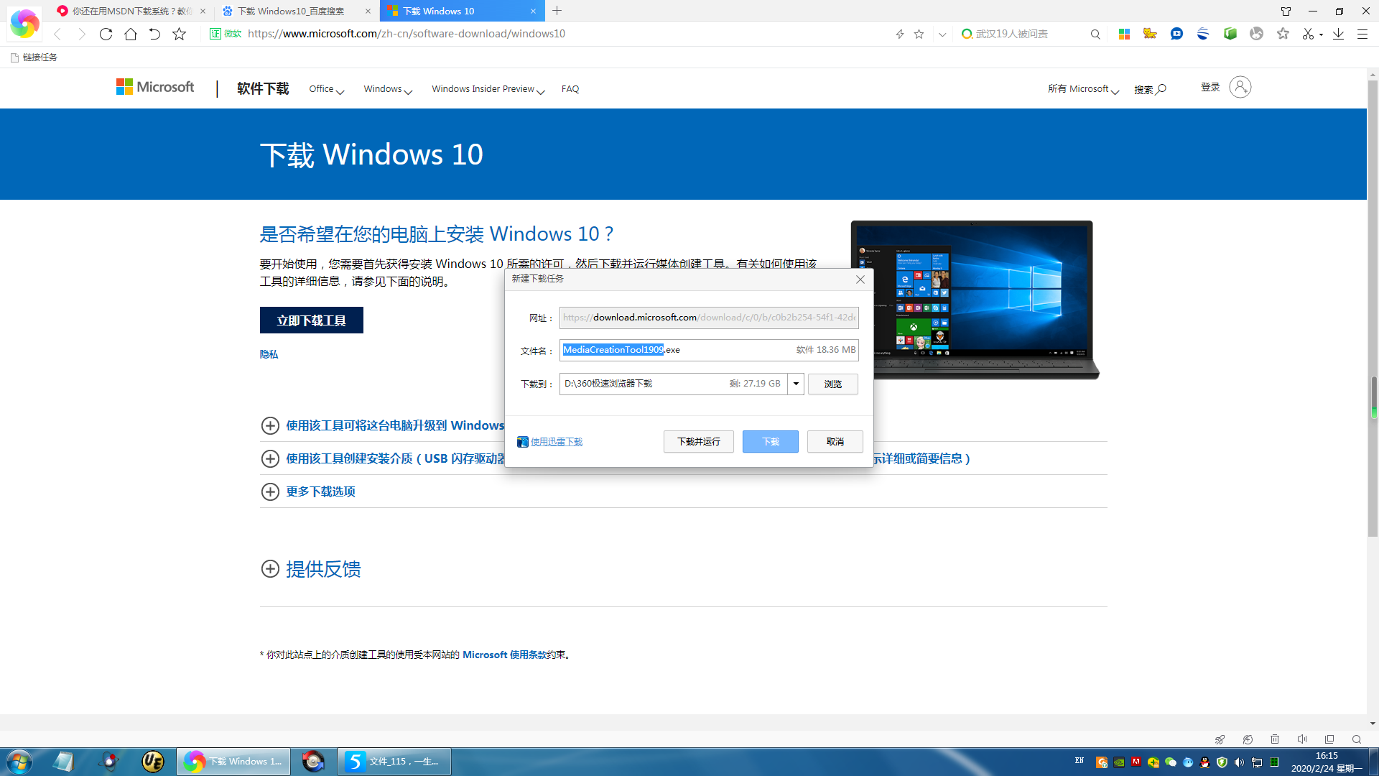The width and height of the screenshot is (1379, 776).
Task: Open the downloads manager arrow icon
Action: 1339,34
